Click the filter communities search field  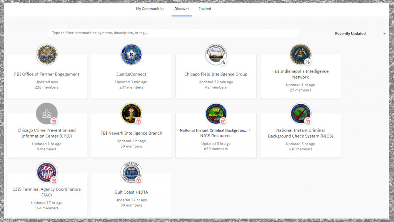(173, 33)
